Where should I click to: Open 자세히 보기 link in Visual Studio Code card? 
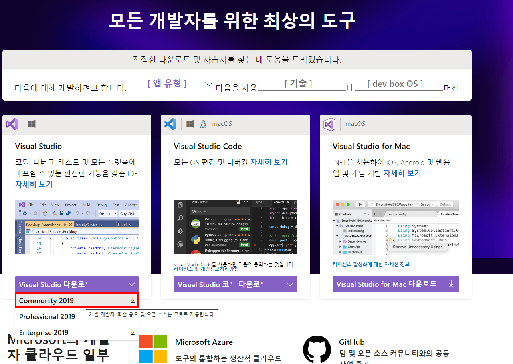tap(269, 162)
